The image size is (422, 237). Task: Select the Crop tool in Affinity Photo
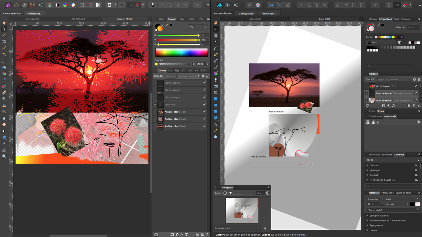coord(4,41)
